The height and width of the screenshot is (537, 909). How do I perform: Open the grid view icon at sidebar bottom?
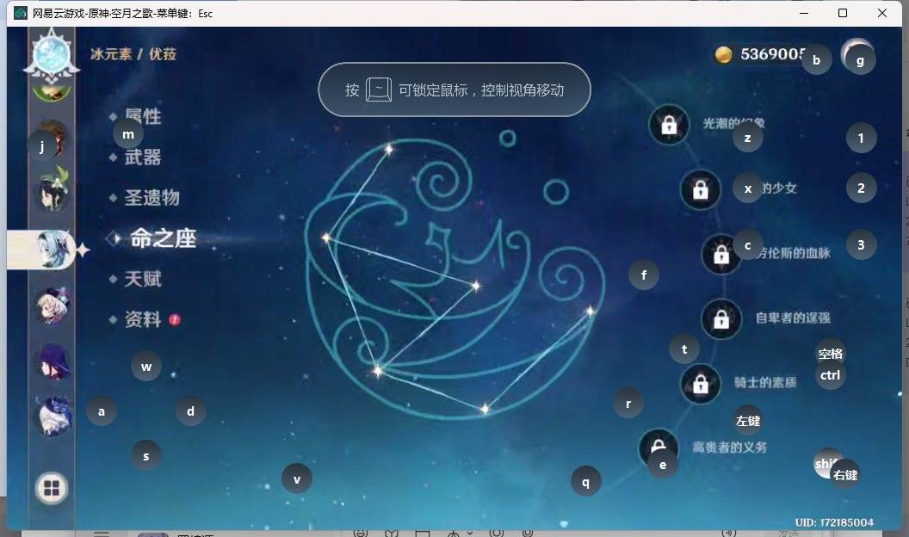[x=52, y=488]
